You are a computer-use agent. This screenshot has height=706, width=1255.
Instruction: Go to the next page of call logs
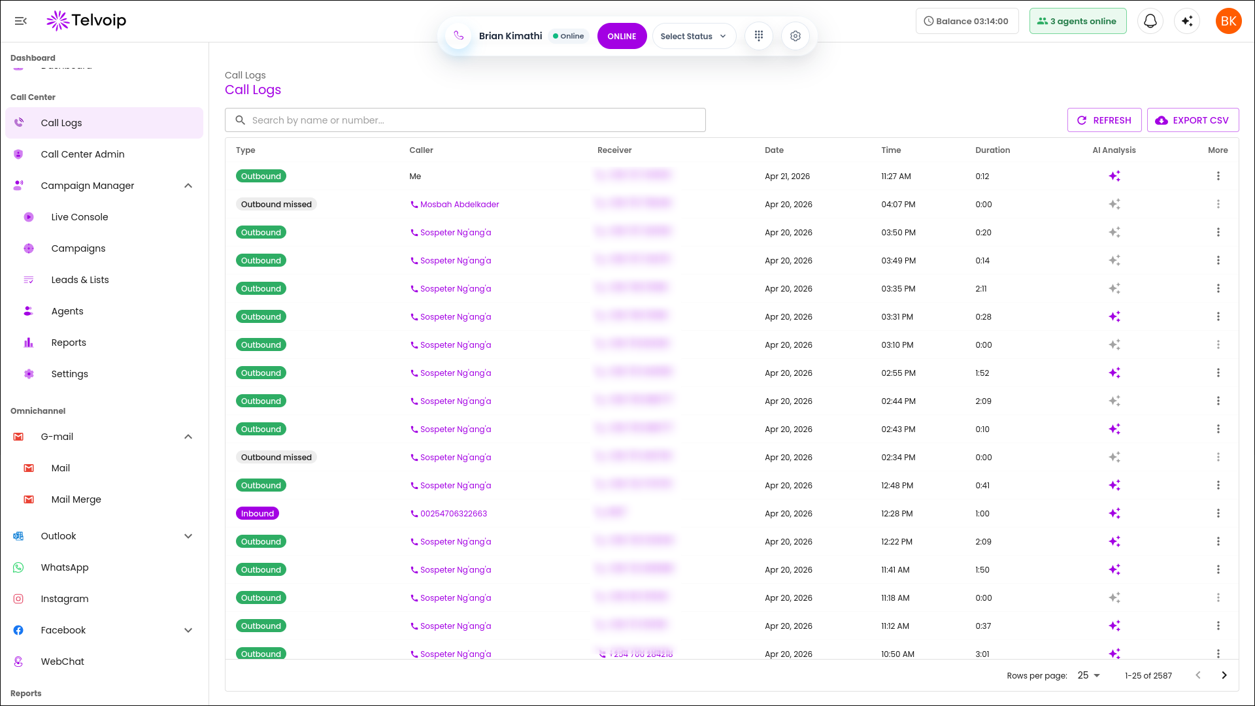point(1224,675)
